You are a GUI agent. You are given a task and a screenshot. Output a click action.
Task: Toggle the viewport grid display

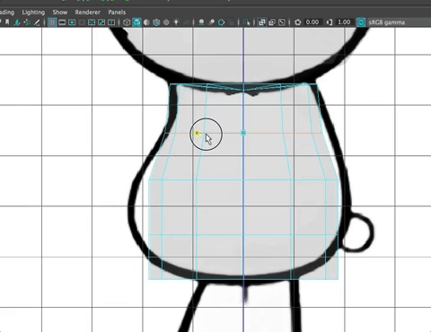click(52, 22)
